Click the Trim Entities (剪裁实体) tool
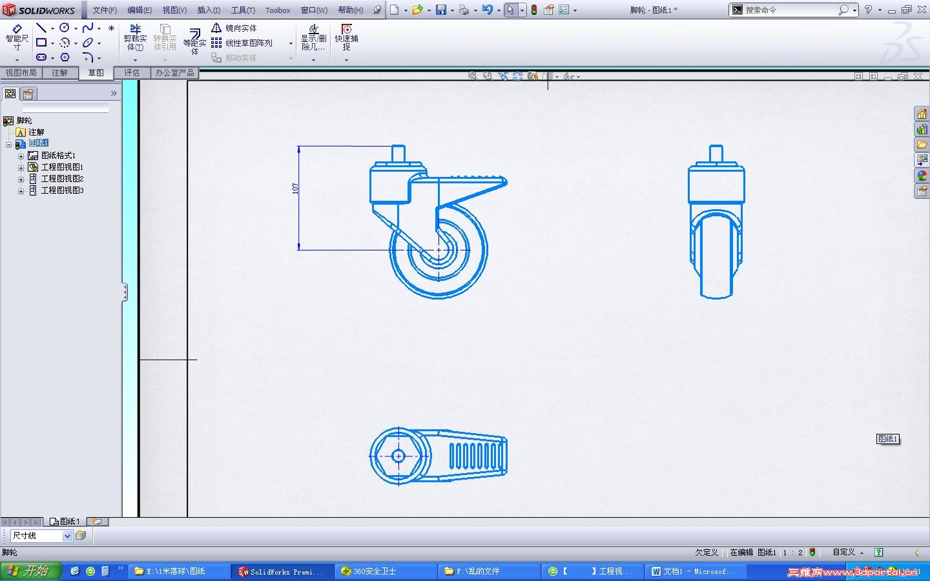The height and width of the screenshot is (581, 930). 136,38
